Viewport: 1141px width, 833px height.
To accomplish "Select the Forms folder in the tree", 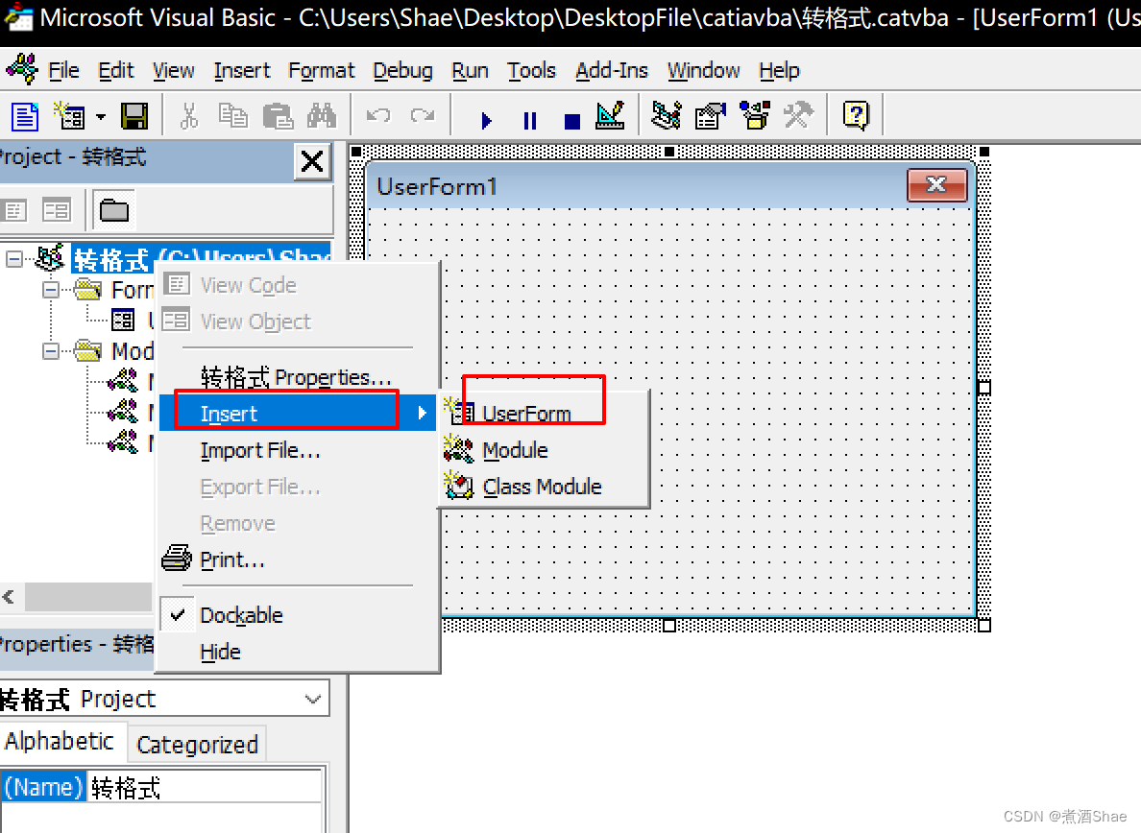I will tap(133, 290).
